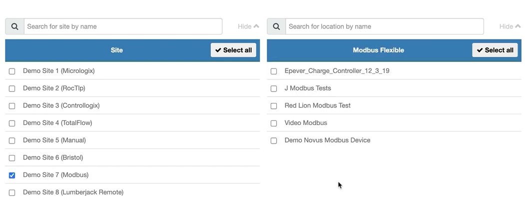The height and width of the screenshot is (212, 525).
Task: Click the Demo Site 5 (Manual) label
Action: click(x=54, y=140)
